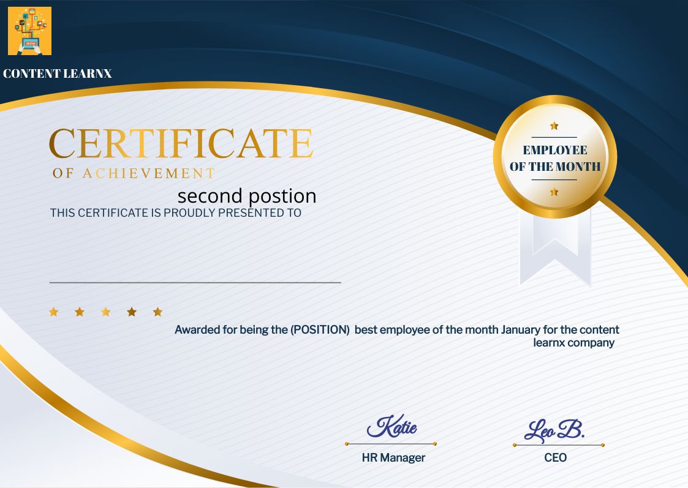The image size is (688, 488).
Task: Click the Content LearnX logo icon
Action: [29, 31]
